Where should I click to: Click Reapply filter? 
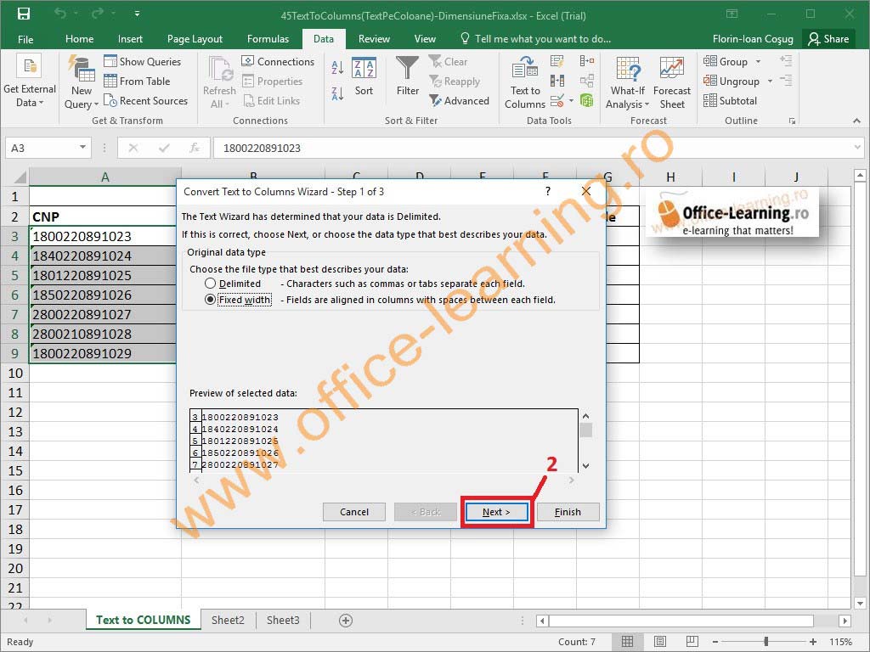pos(455,81)
